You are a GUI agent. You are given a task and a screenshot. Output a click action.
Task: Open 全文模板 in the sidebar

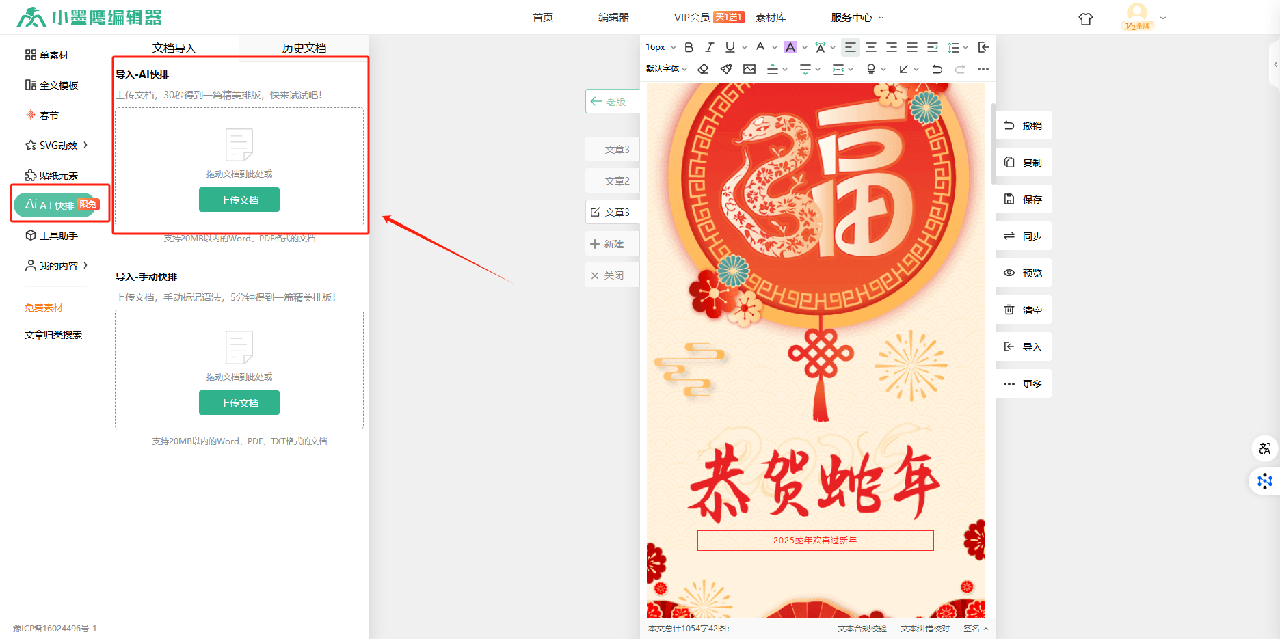52,85
